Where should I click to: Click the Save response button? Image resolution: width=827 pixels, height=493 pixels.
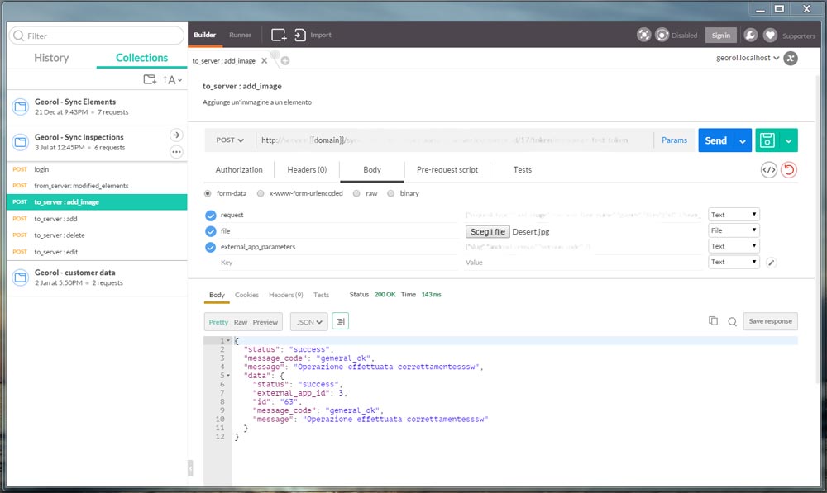770,321
